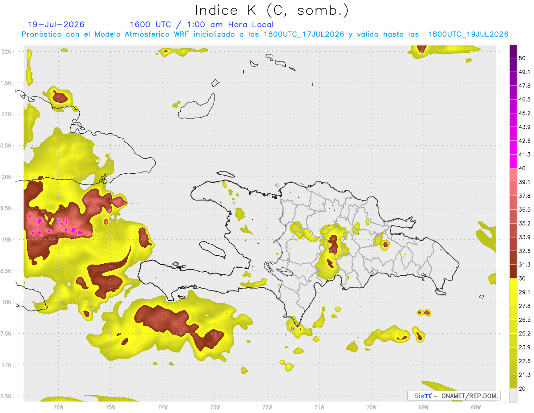This screenshot has height=413, width=534.
Task: Click the '70W' longitude label
Action: [372, 407]
